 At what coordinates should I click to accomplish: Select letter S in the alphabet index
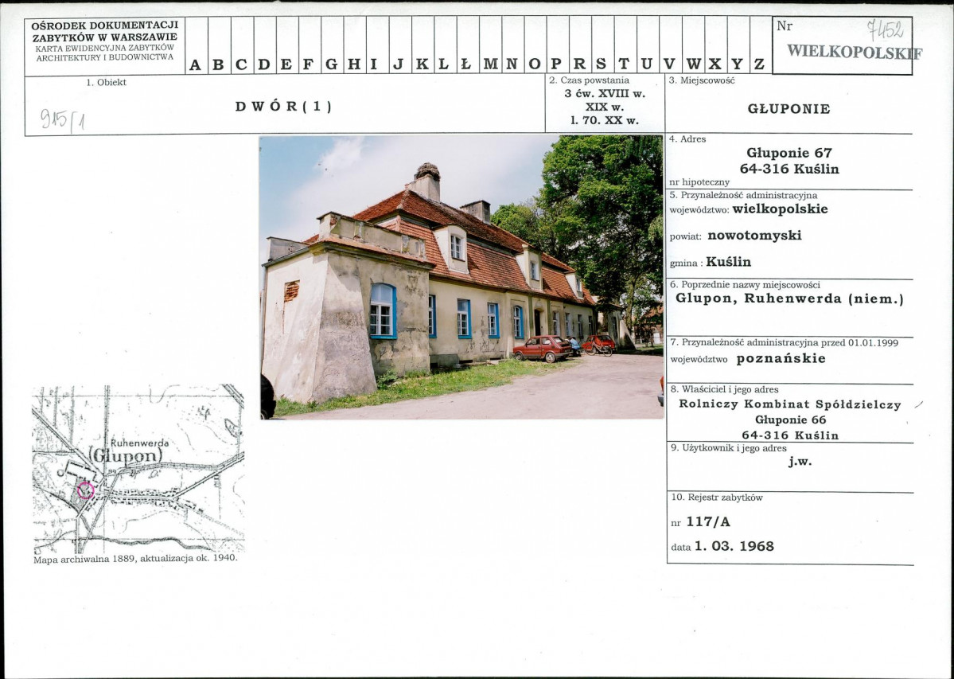point(601,64)
